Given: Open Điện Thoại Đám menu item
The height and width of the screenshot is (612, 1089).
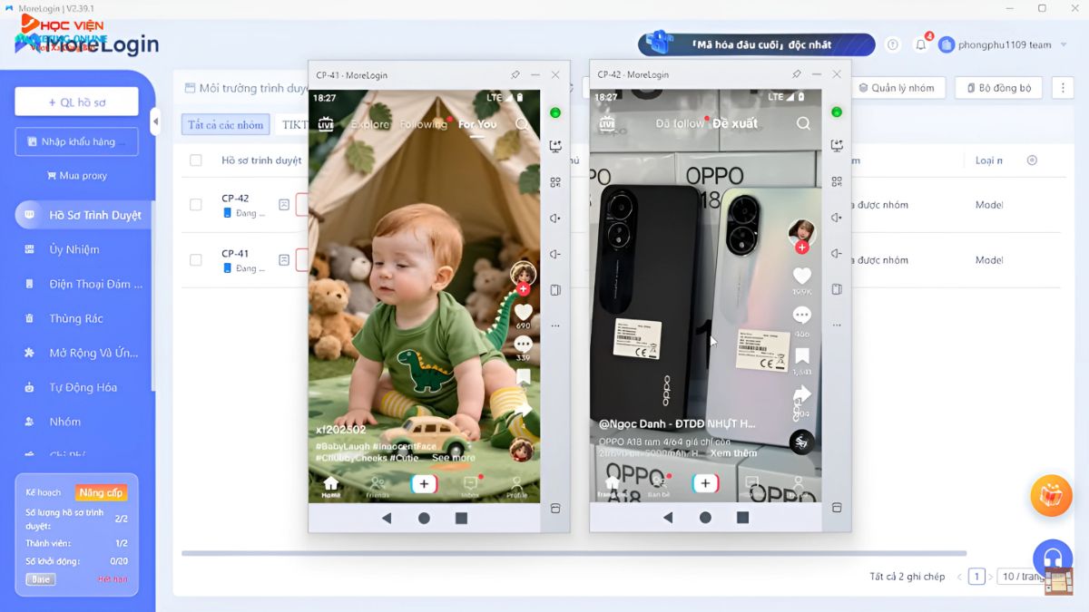Looking at the screenshot, I should (83, 284).
